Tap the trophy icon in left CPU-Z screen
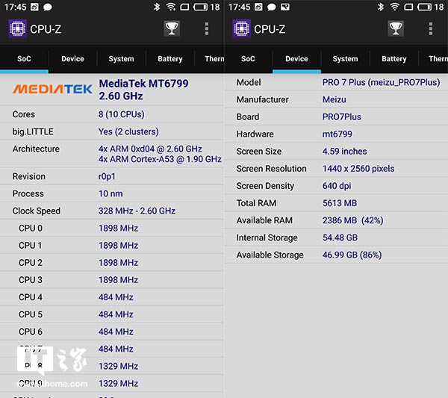448x398 pixels. [x=172, y=28]
